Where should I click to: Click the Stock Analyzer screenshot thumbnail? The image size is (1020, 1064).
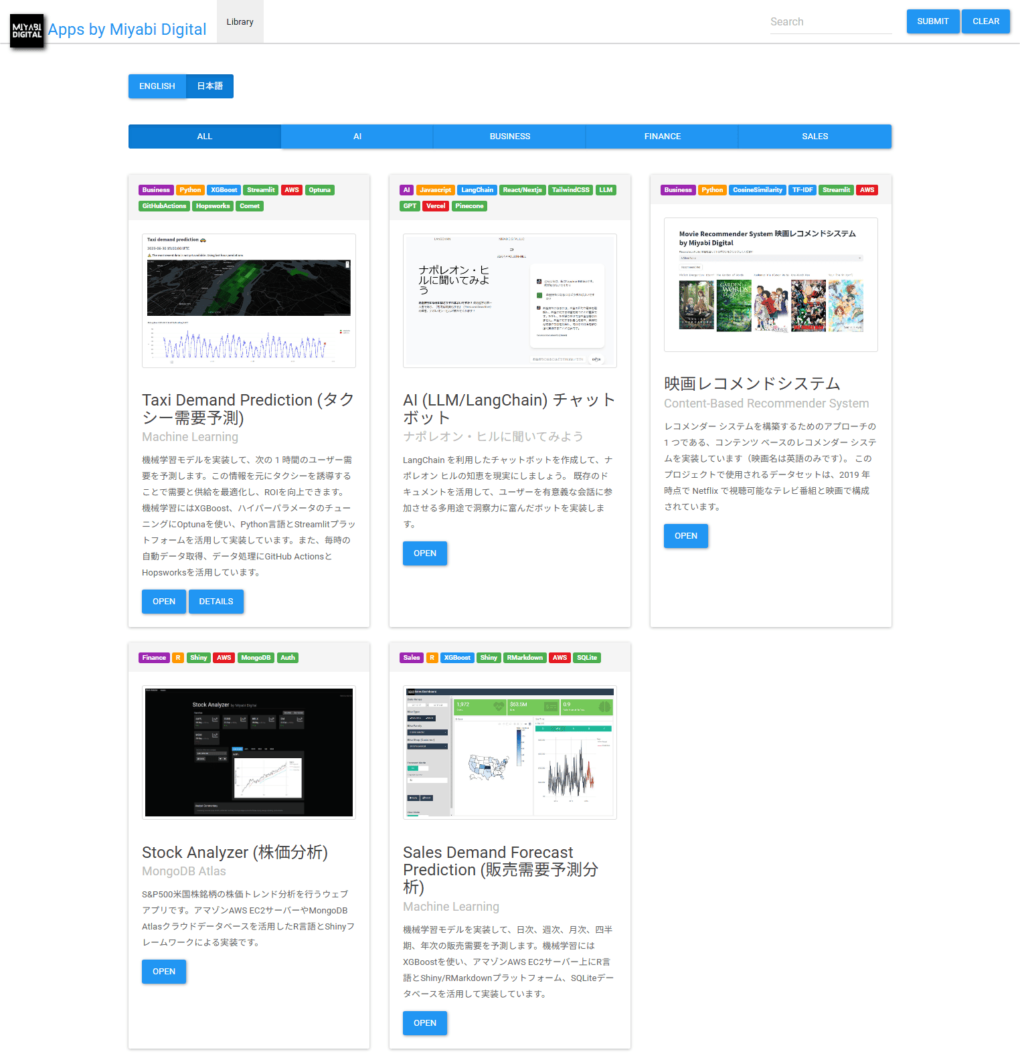pos(248,752)
